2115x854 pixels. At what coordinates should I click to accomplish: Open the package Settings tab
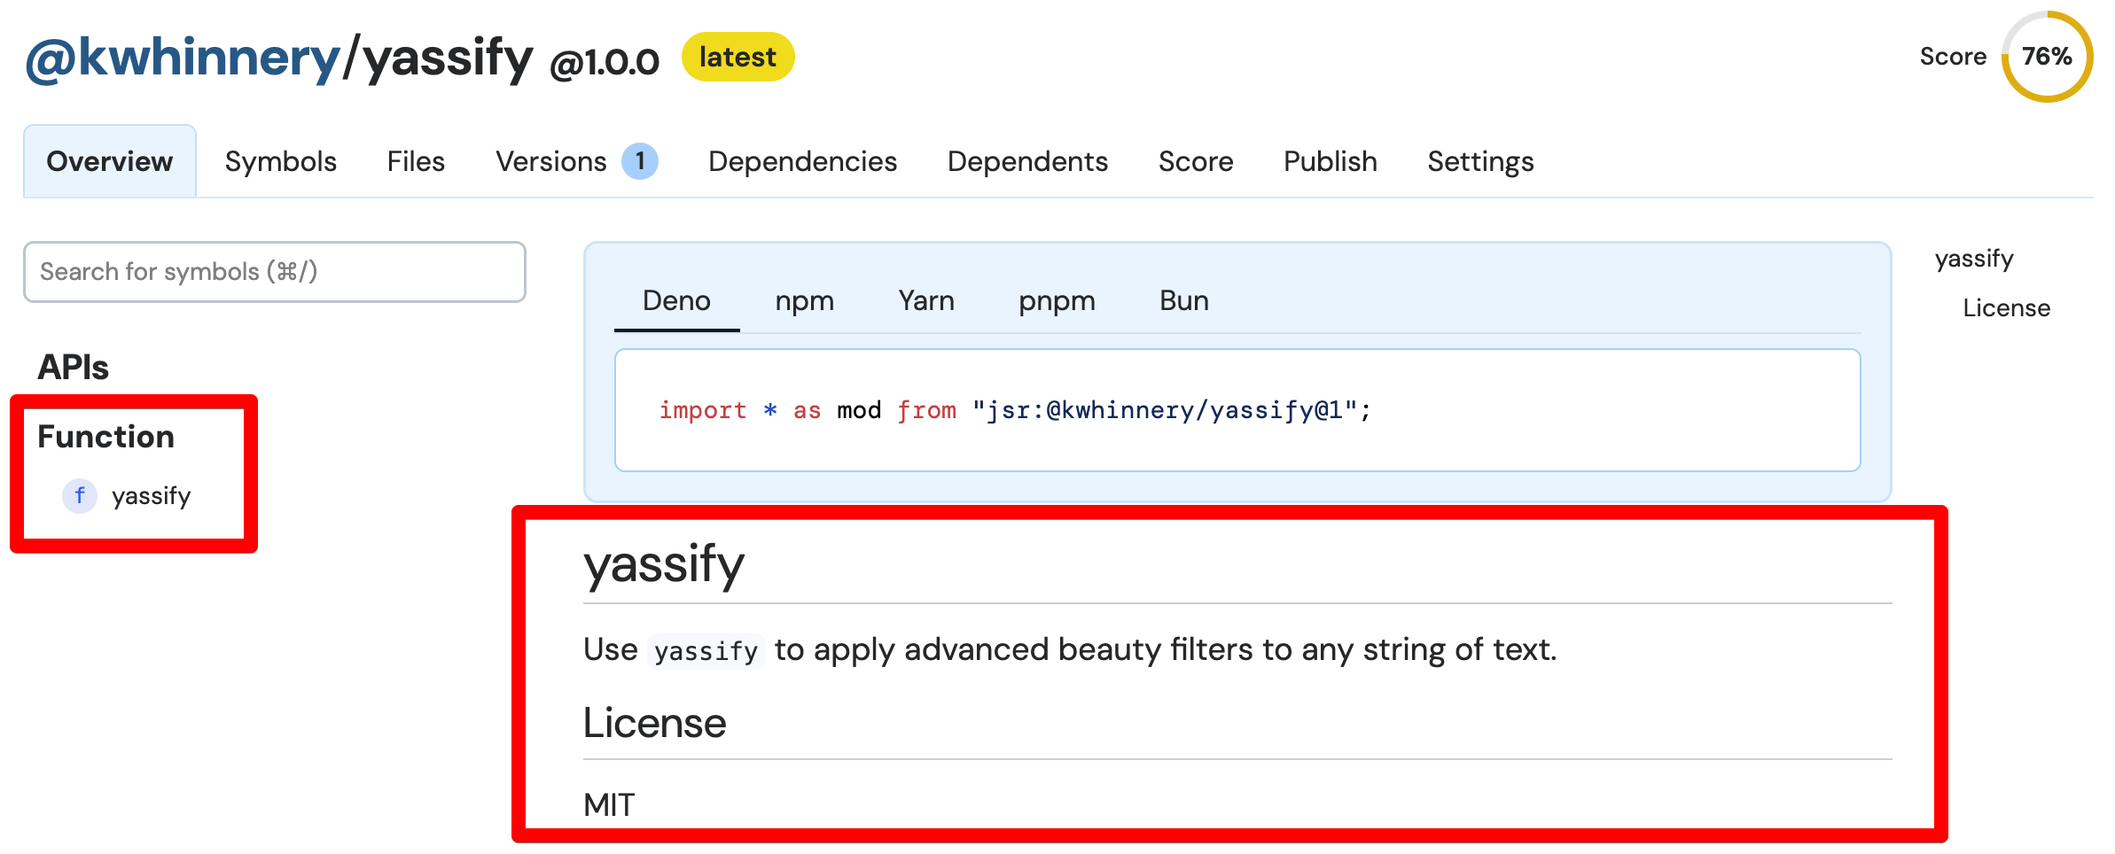(1479, 161)
